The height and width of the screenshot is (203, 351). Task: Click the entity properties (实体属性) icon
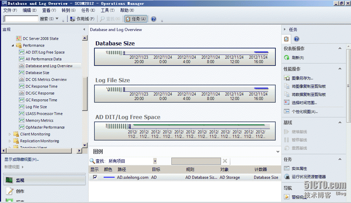click(287, 169)
